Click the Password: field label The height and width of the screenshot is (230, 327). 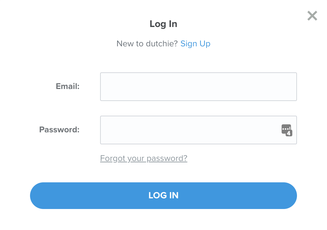[x=59, y=130]
